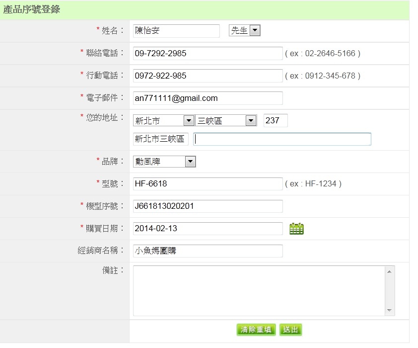Screen dimensions: 418x348
Task: Click the 產品序號登錄 heading text
Action: pyautogui.click(x=31, y=9)
